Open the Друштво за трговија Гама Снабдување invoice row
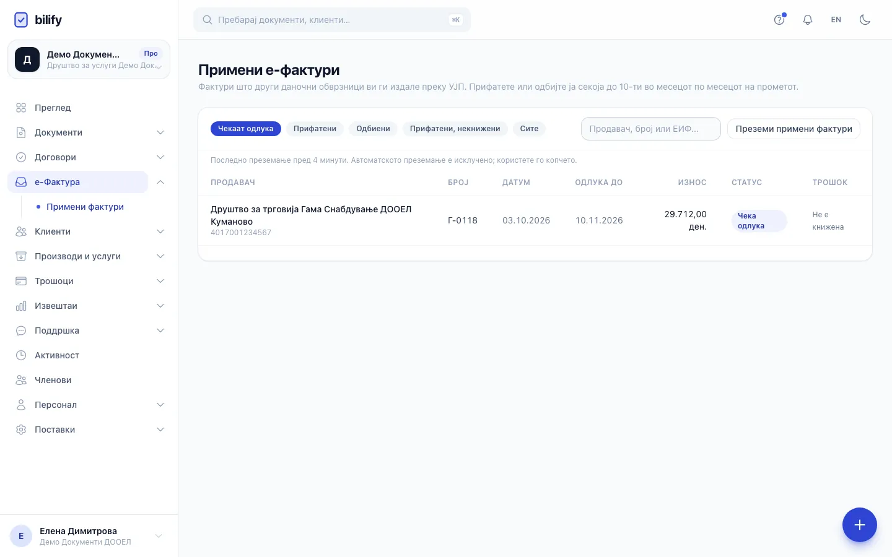892x557 pixels. (535, 220)
